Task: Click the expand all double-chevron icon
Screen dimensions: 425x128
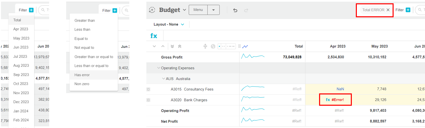Action: click(172, 47)
